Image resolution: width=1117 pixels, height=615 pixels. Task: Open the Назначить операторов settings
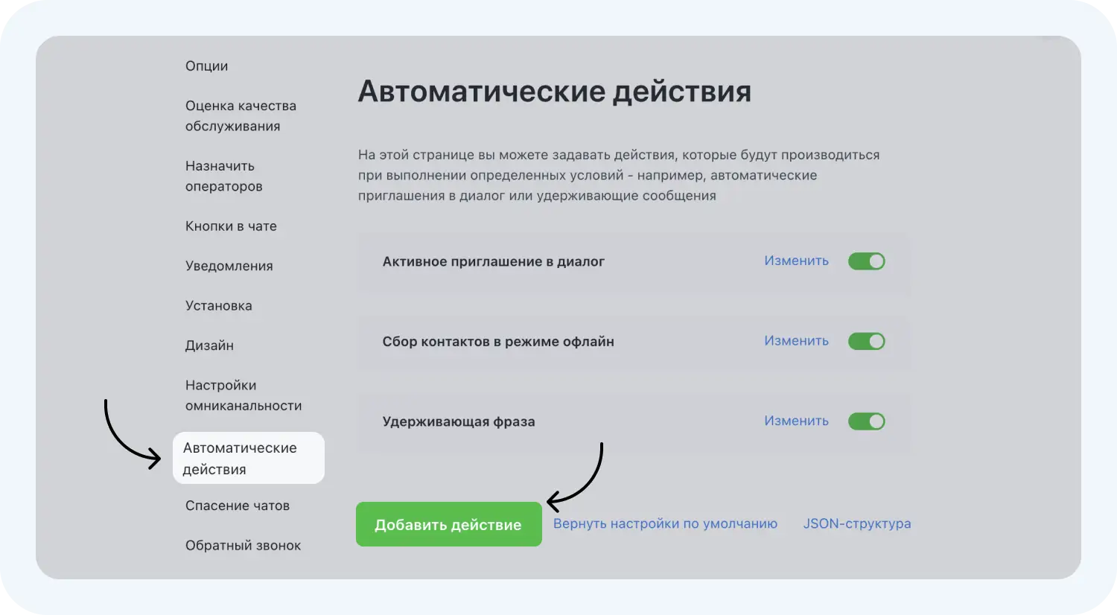point(223,176)
